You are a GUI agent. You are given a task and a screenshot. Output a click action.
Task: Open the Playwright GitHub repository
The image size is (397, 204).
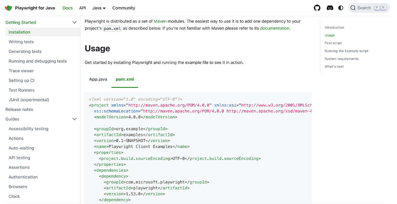317,8
